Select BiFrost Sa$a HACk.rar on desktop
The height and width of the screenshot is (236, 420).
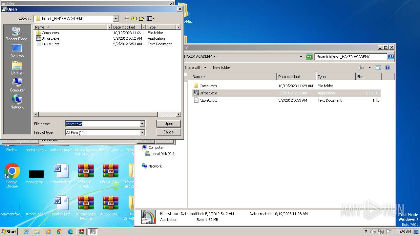pyautogui.click(x=86, y=208)
